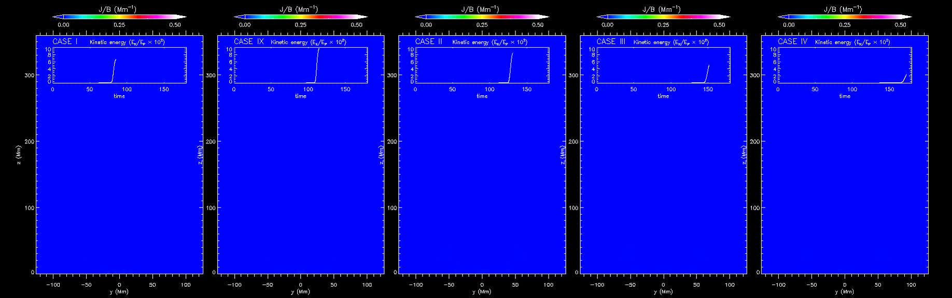
Task: Click the CASE I panel colorbar
Action: point(119,17)
